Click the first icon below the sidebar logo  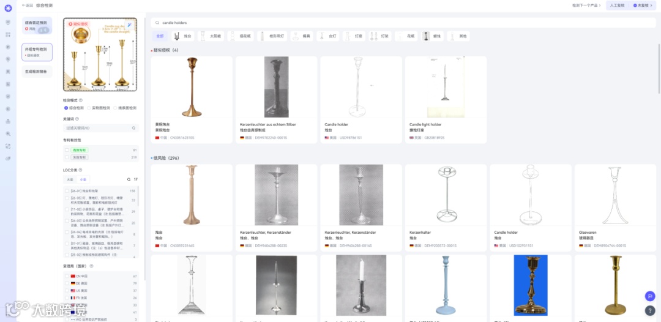click(x=8, y=22)
